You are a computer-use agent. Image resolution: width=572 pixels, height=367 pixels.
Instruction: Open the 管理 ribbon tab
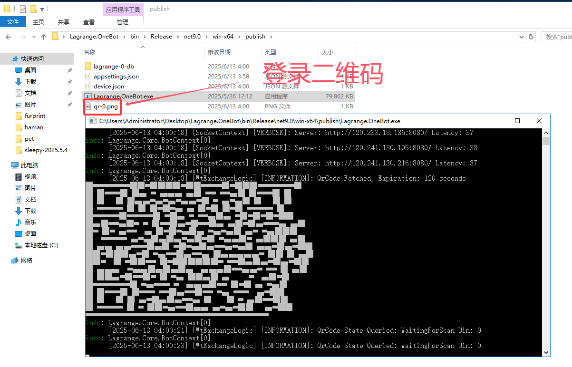coord(123,22)
